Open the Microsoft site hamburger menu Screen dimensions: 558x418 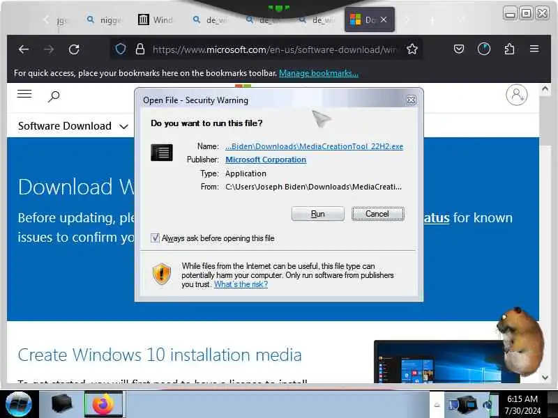(24, 94)
